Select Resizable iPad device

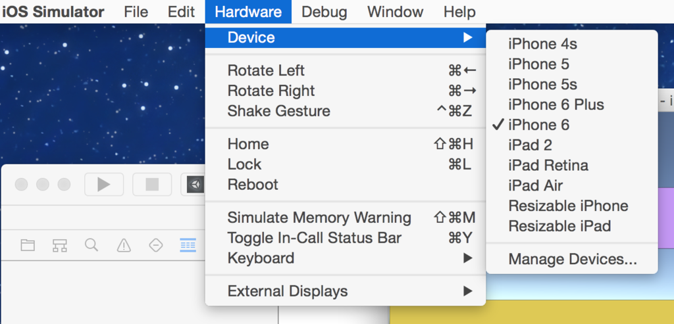572,225
